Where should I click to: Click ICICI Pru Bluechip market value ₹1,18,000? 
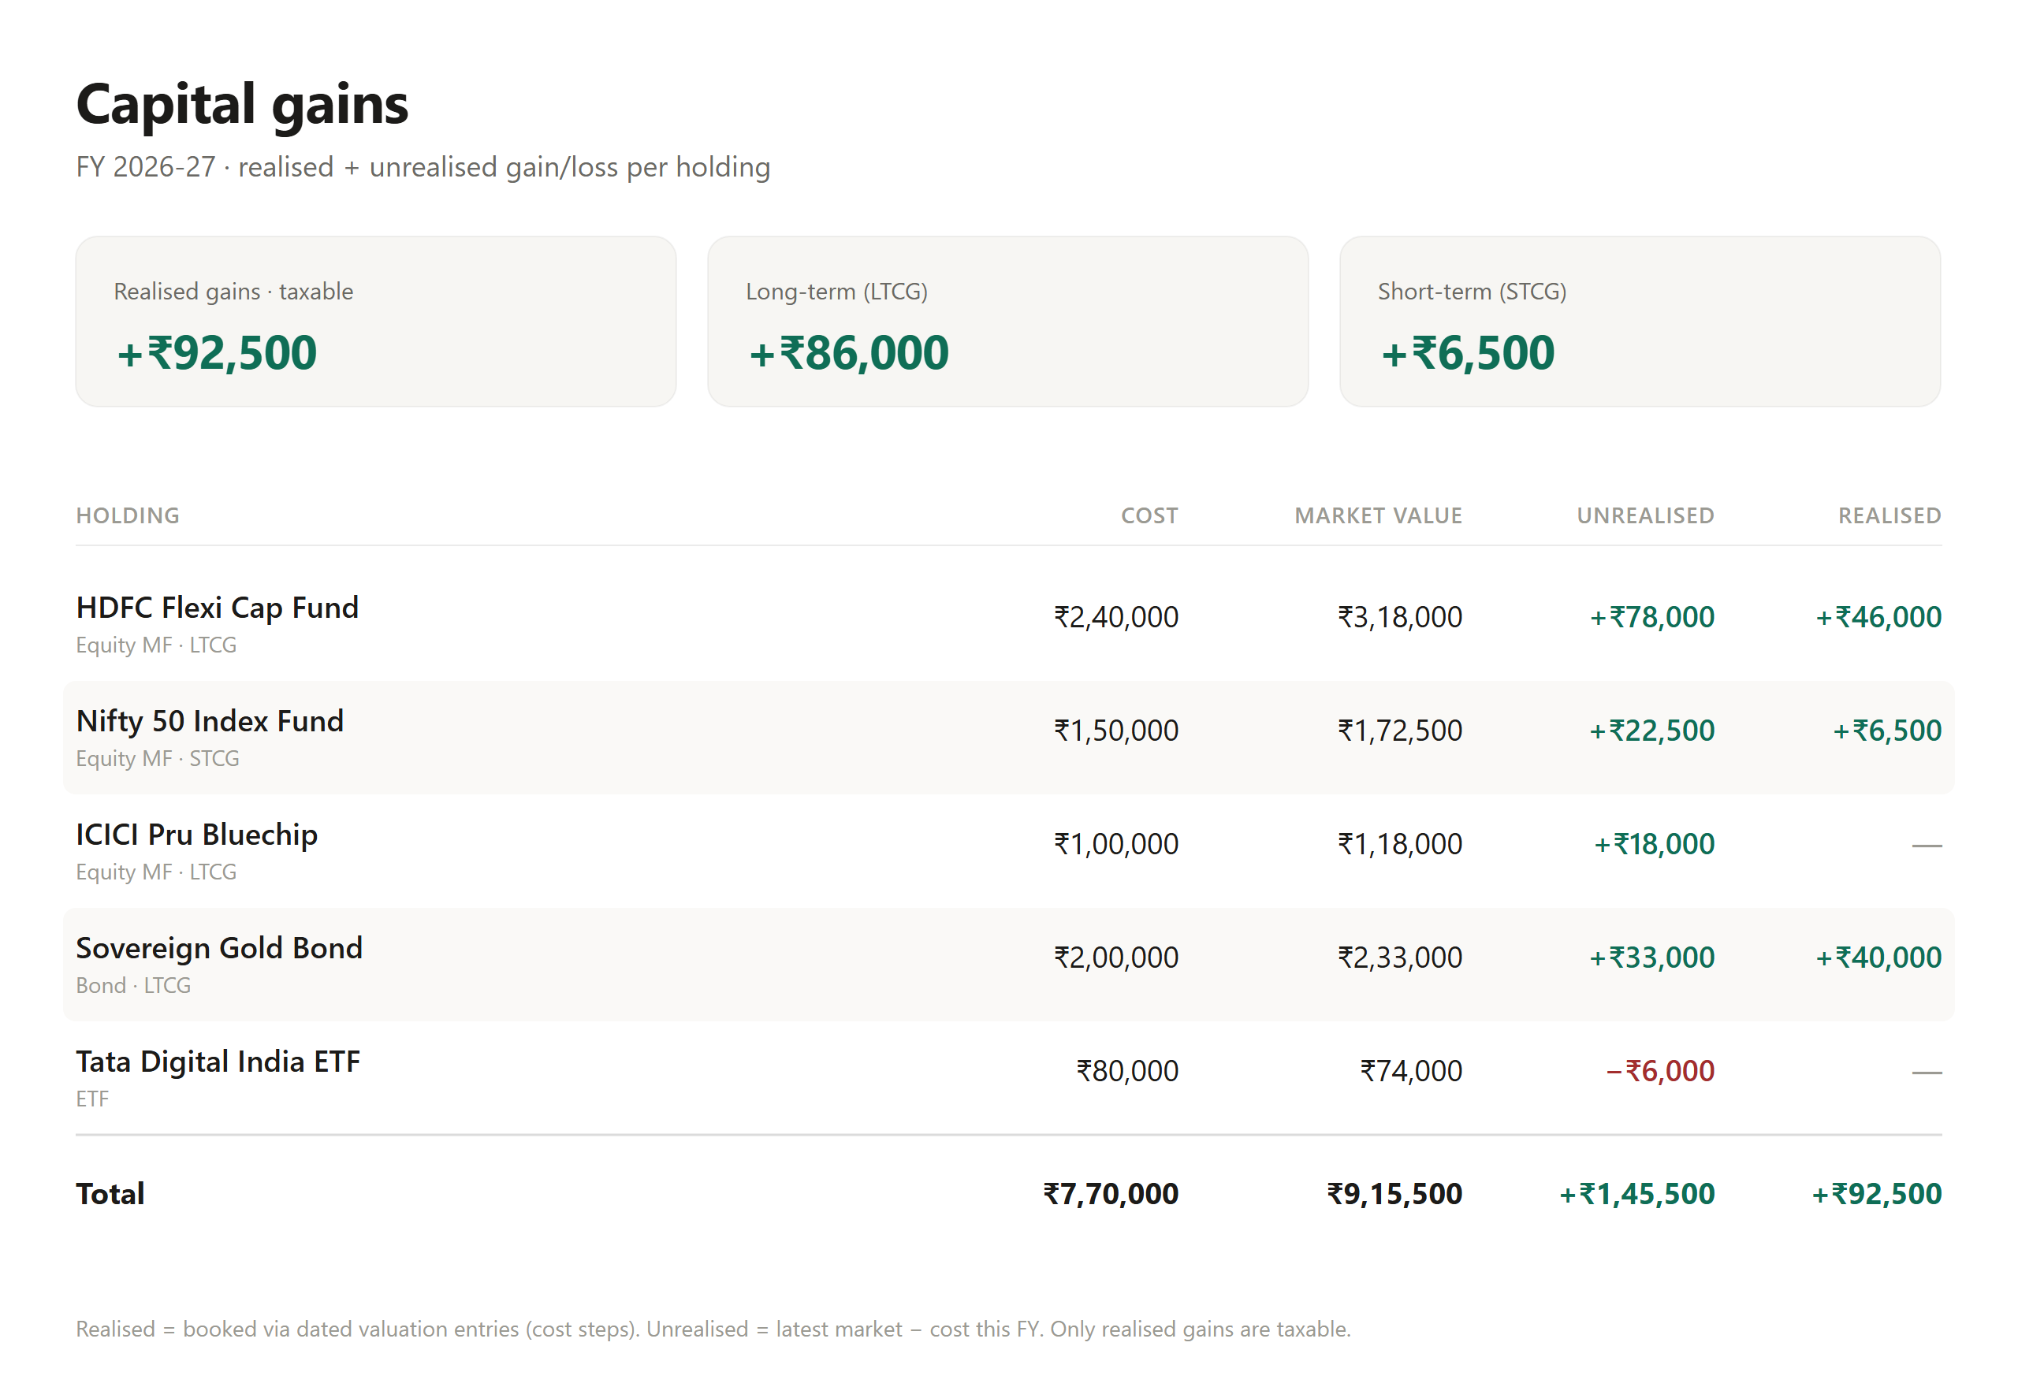[1400, 844]
